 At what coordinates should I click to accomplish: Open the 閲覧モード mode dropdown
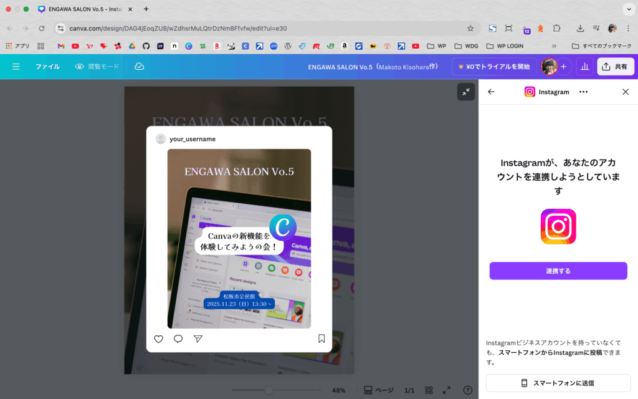click(97, 66)
